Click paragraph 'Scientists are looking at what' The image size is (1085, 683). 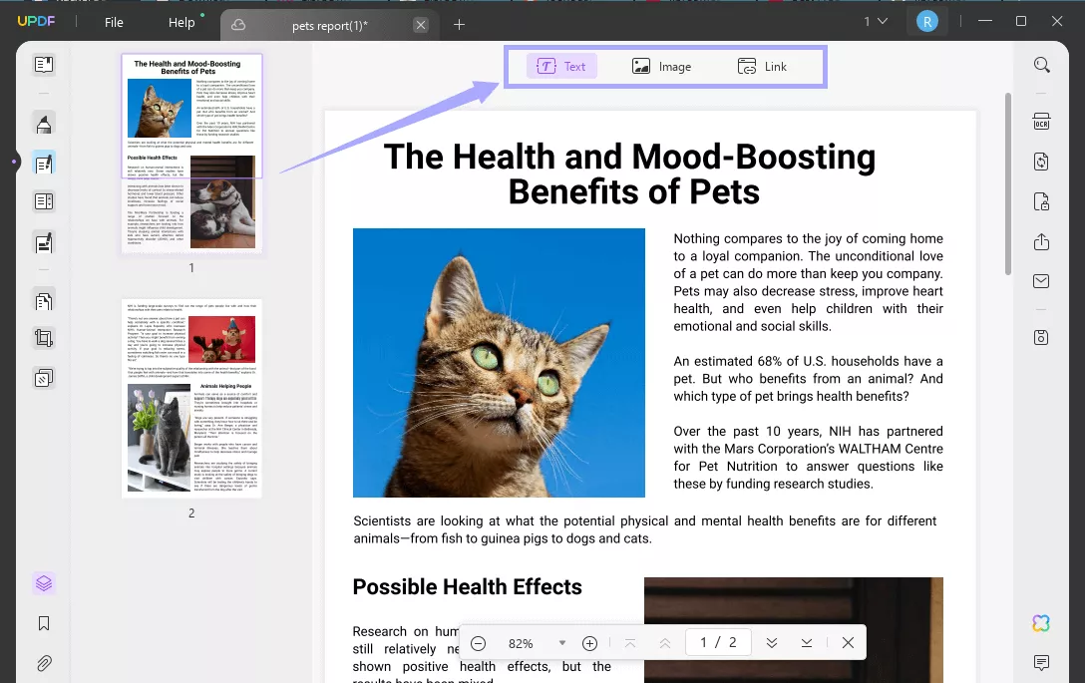click(x=645, y=529)
